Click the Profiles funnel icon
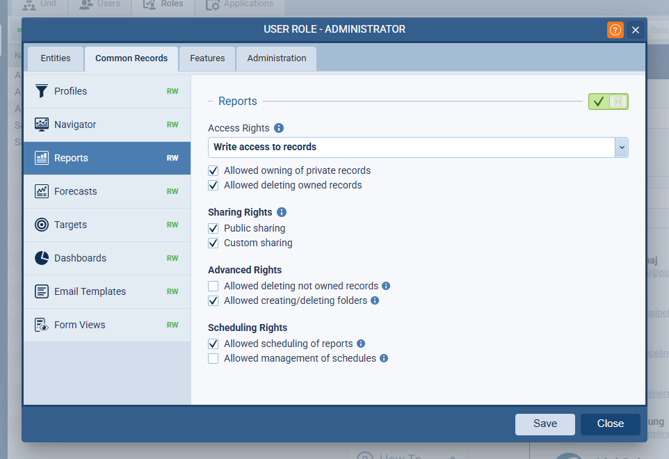This screenshot has width=669, height=459. tap(42, 91)
